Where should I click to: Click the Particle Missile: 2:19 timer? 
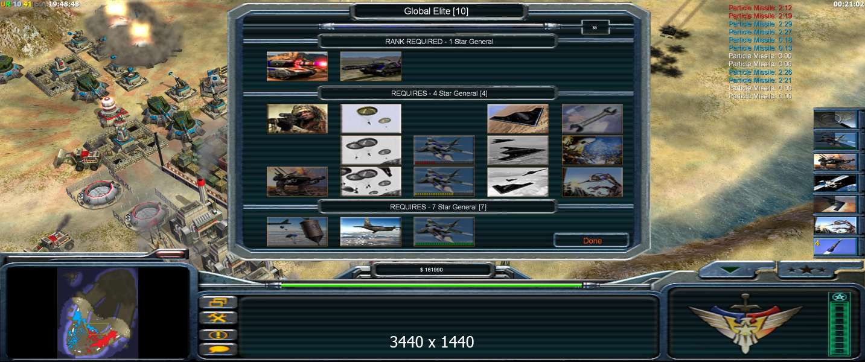pyautogui.click(x=760, y=16)
